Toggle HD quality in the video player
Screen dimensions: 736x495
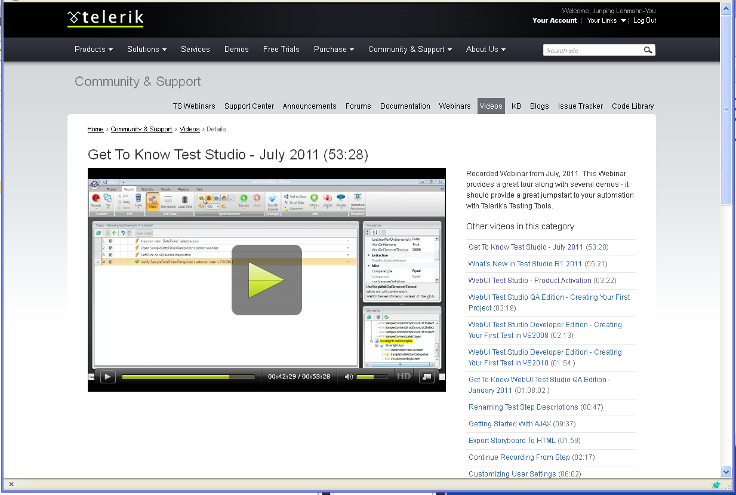pos(404,376)
